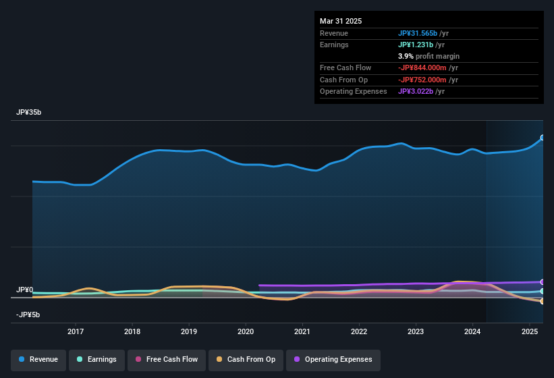Select the 2017 axis label
554x378 pixels.
[x=76, y=331]
